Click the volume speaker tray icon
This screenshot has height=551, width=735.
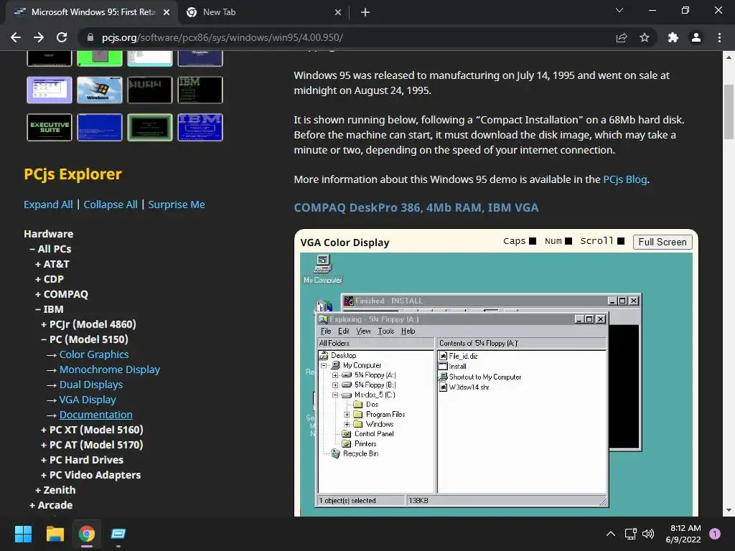pyautogui.click(x=648, y=534)
